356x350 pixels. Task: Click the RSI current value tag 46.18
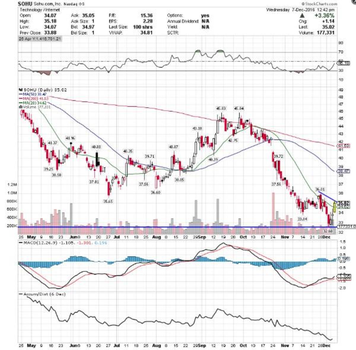[x=344, y=63]
